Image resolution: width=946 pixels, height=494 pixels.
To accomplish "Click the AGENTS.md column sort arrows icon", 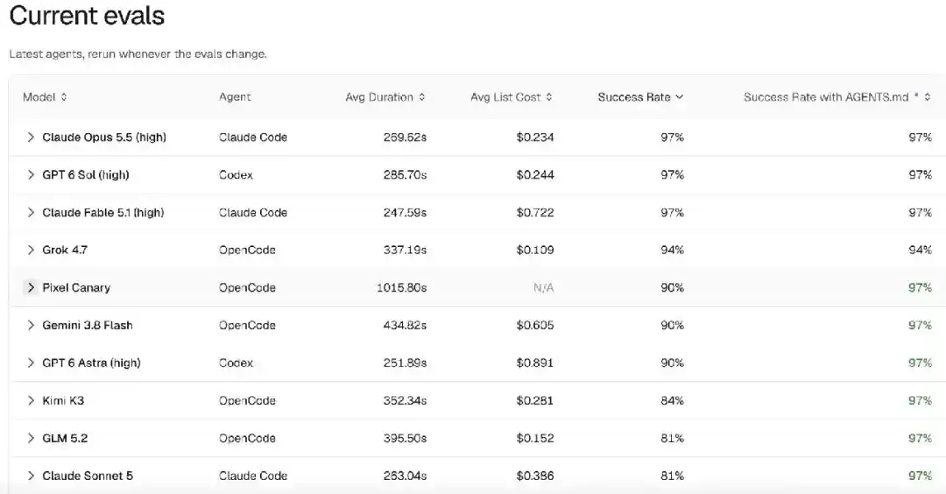I will (928, 97).
